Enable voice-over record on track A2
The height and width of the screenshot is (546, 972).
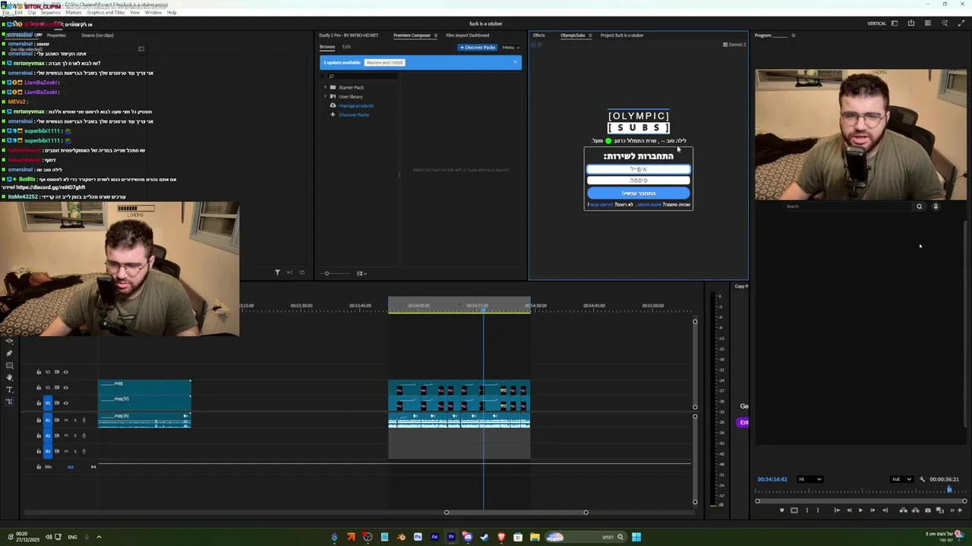tap(84, 435)
